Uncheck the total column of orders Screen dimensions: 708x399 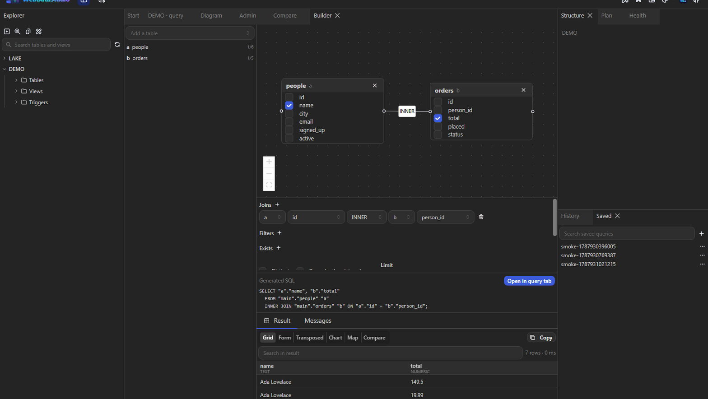coord(438,118)
